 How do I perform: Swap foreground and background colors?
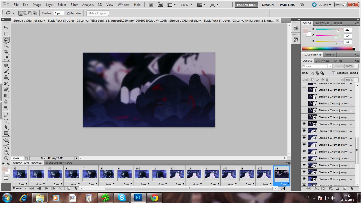pyautogui.click(x=8, y=164)
